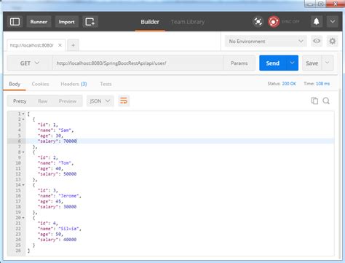Click the age 45 value
The height and width of the screenshot is (263, 345).
(58, 201)
